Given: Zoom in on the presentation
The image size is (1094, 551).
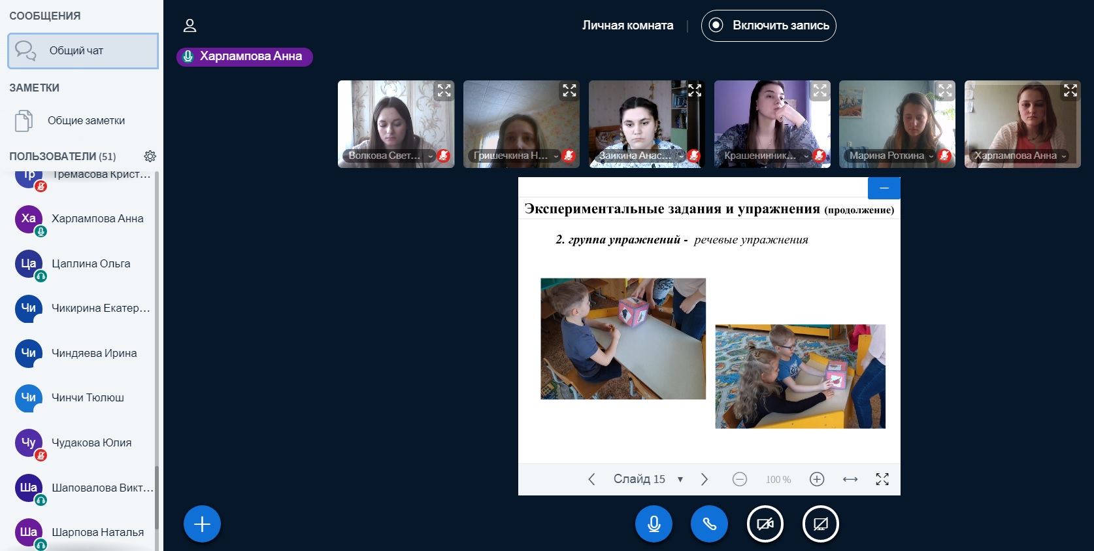Looking at the screenshot, I should pyautogui.click(x=816, y=479).
